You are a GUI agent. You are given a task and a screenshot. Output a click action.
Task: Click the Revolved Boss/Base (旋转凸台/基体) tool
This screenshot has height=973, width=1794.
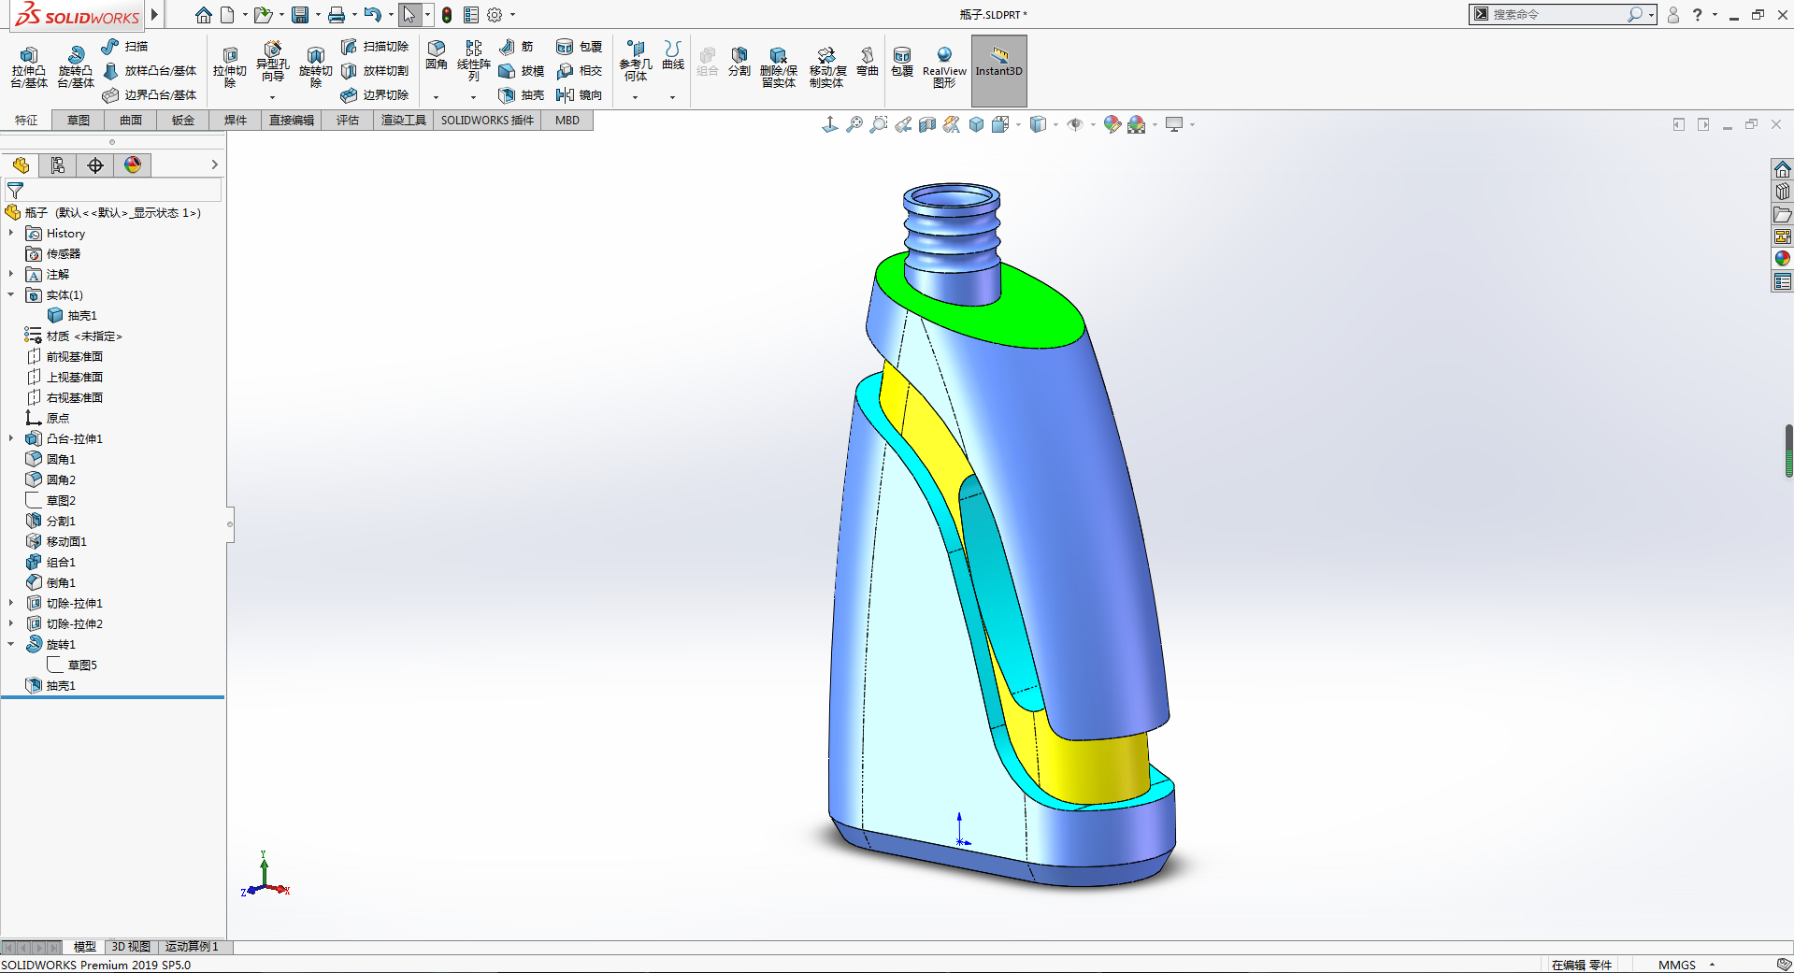(x=76, y=67)
